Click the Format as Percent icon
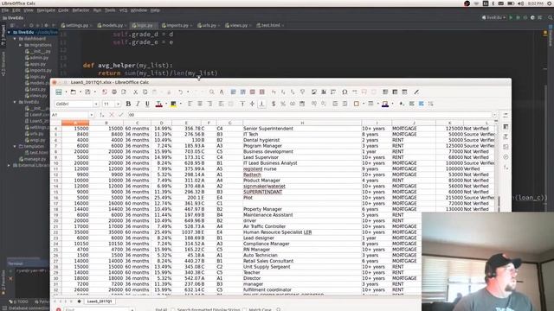The image size is (554, 311). tap(283, 104)
